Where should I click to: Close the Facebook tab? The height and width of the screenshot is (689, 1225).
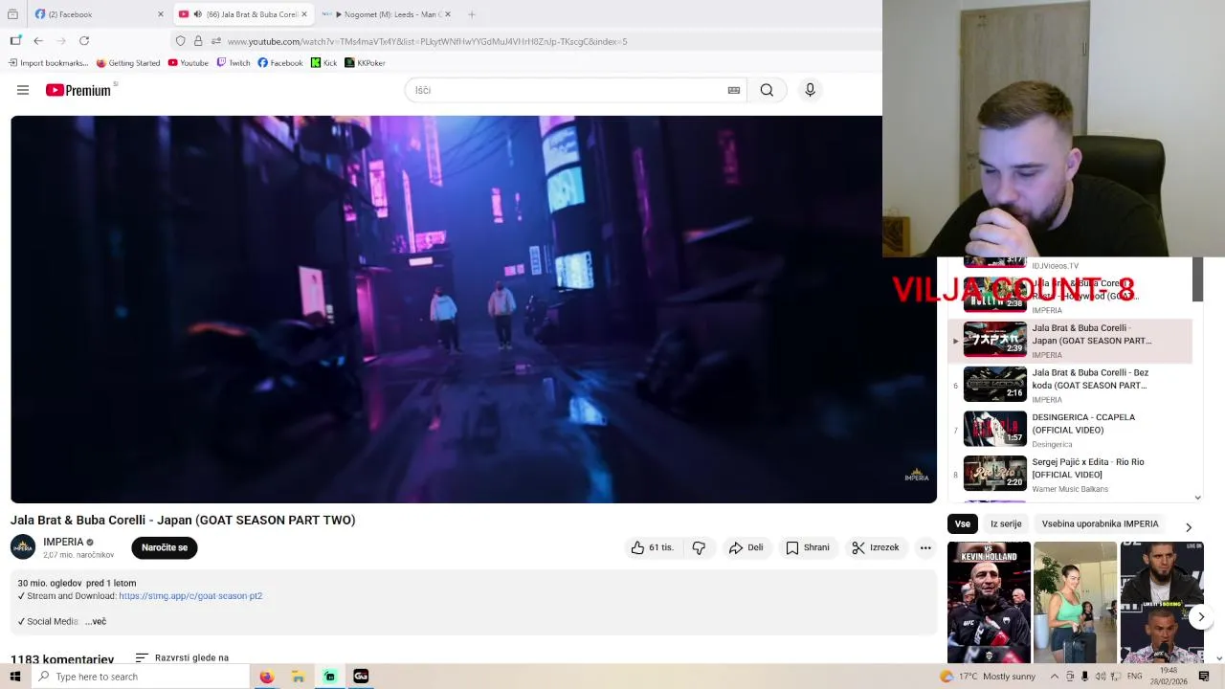161,14
